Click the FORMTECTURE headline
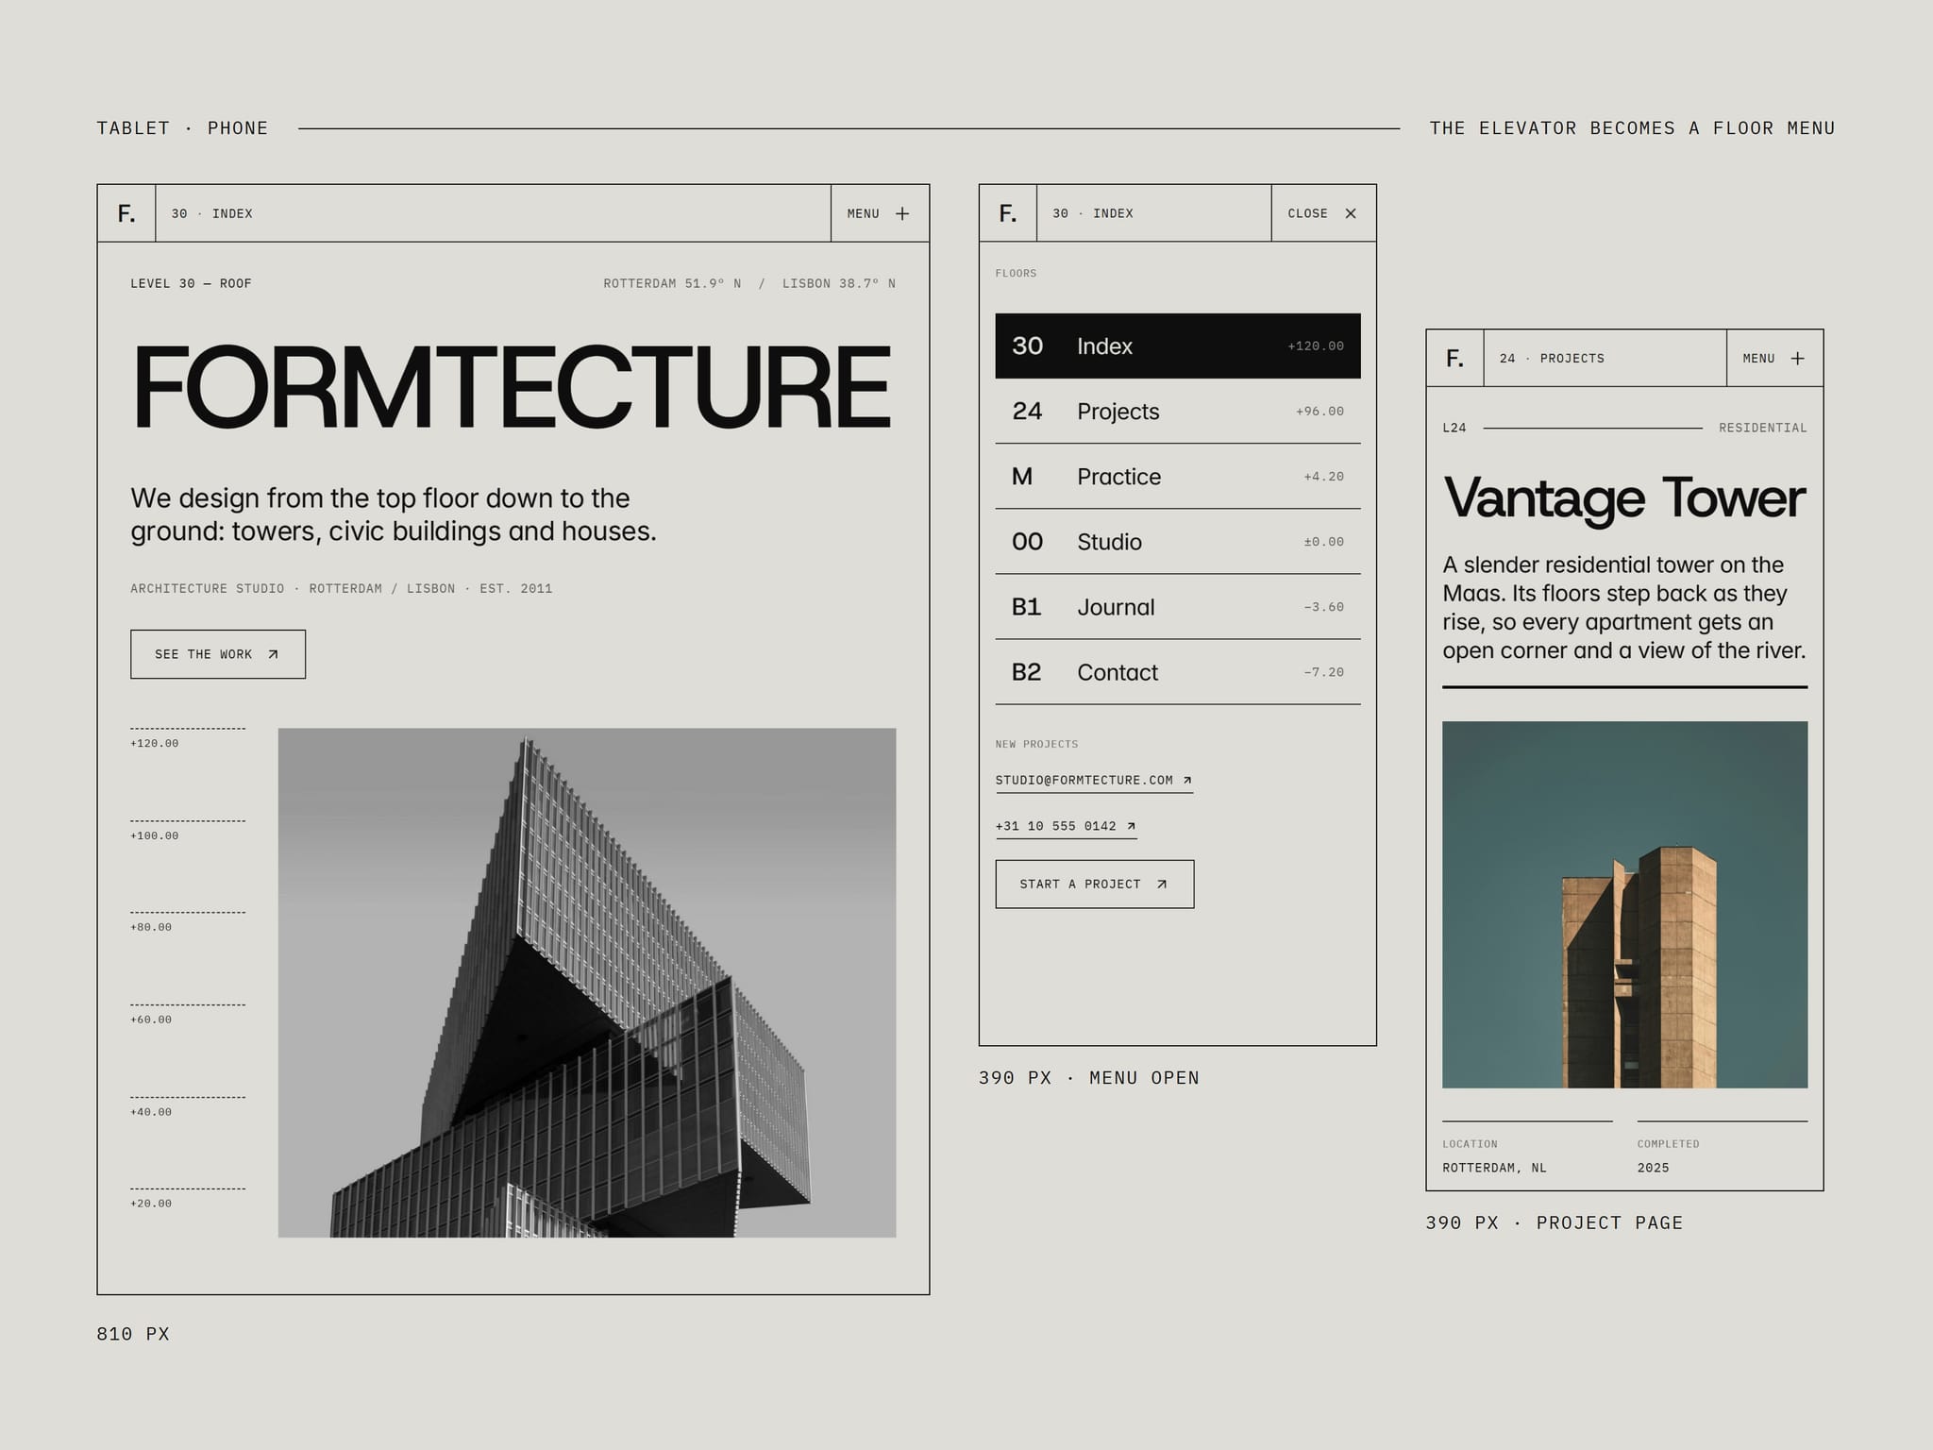 tap(512, 387)
